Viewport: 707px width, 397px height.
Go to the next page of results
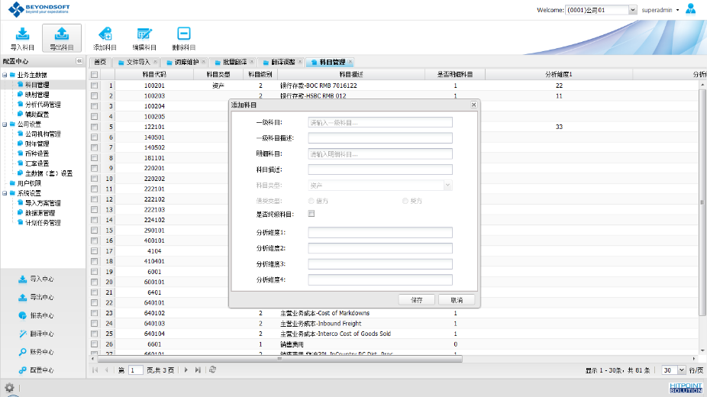[186, 370]
